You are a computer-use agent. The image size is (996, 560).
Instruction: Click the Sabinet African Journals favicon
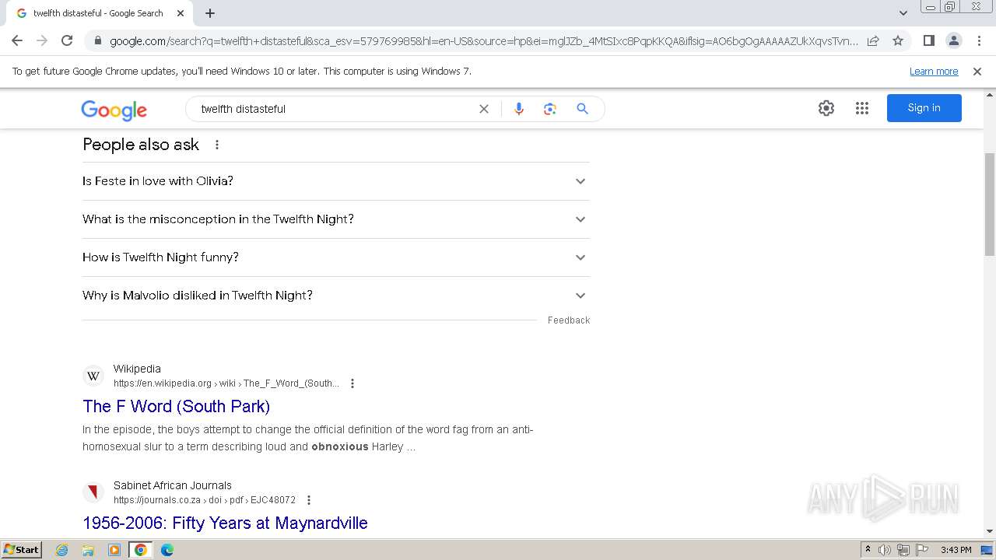click(93, 492)
